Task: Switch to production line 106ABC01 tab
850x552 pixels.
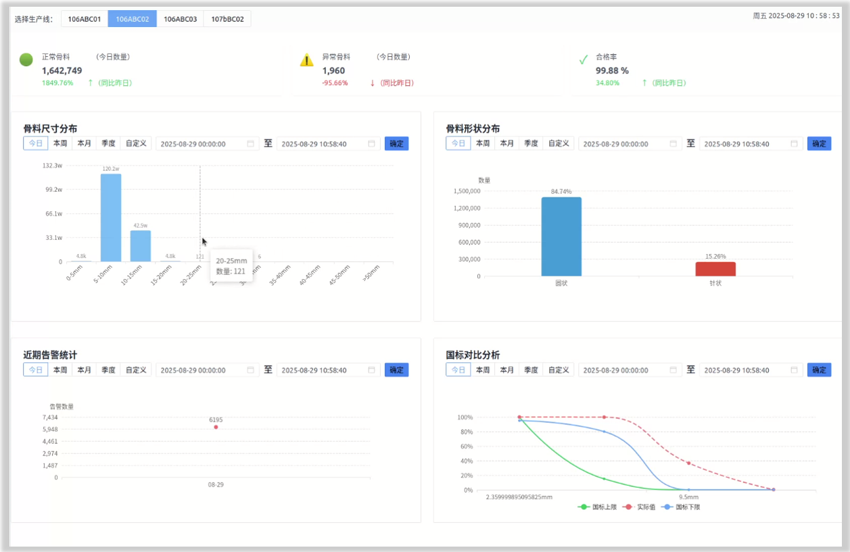Action: (x=85, y=19)
